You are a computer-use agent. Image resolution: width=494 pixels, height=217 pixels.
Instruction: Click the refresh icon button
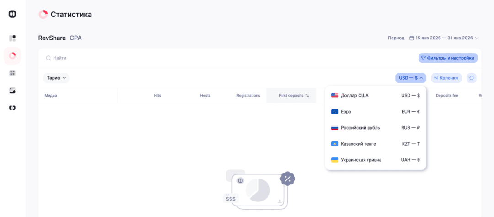(x=471, y=78)
